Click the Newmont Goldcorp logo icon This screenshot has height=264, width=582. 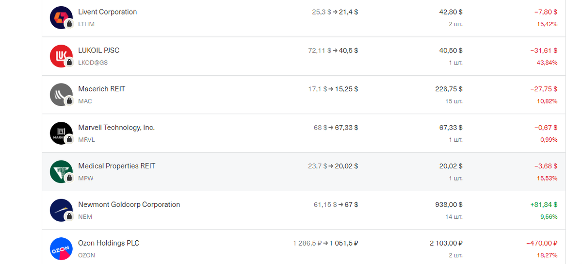tap(61, 210)
